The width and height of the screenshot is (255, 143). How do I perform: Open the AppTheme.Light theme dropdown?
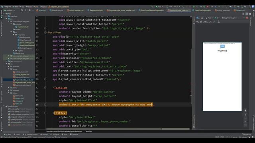[229, 18]
